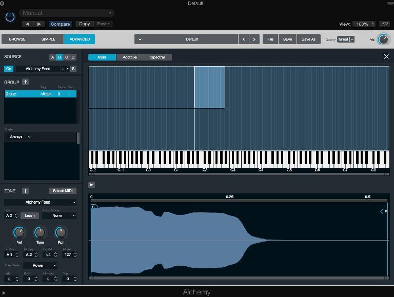Toggle the source On button
The height and width of the screenshot is (297, 394).
[x=9, y=69]
